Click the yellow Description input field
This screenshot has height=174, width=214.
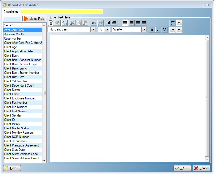(x=62, y=11)
